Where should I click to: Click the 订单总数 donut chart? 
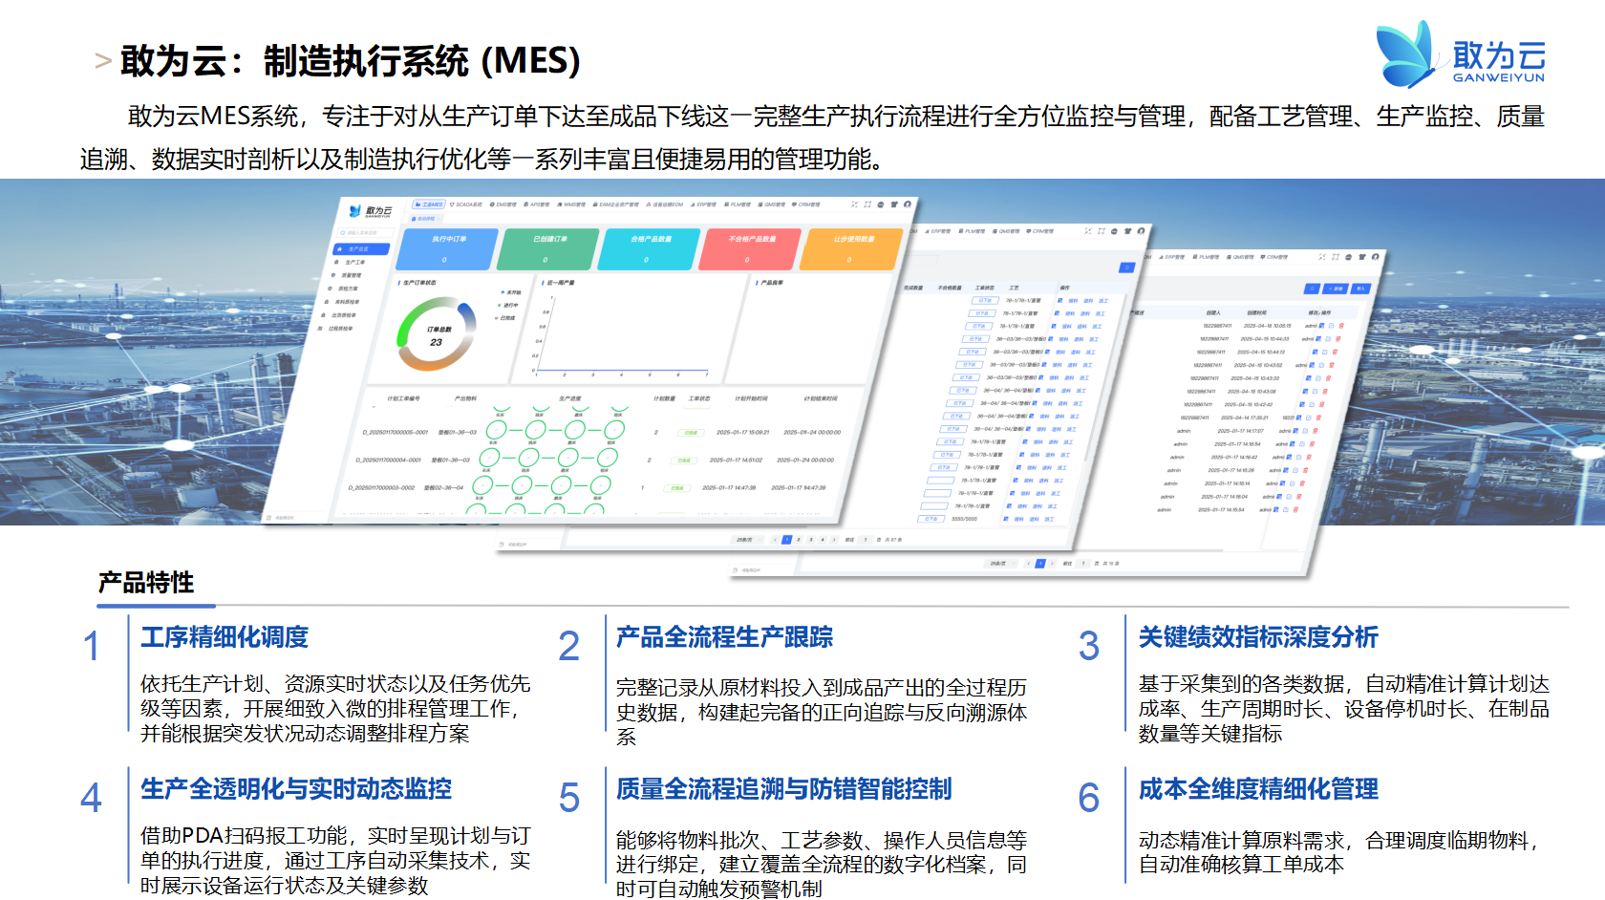(x=436, y=334)
